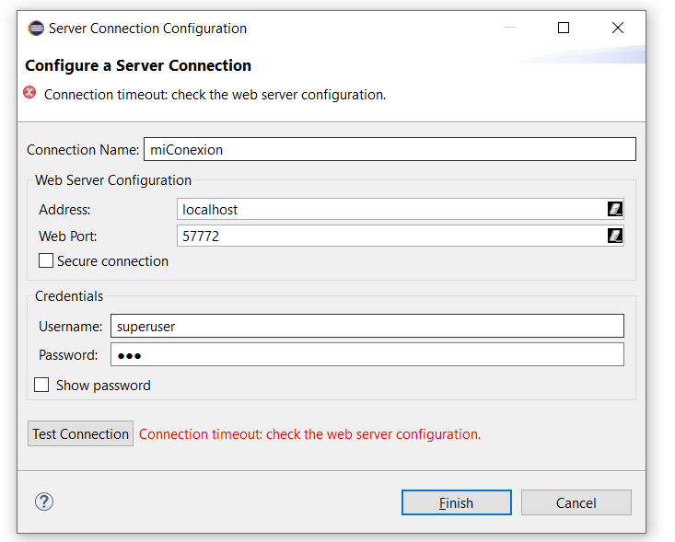Screen dimensions: 675x542
Task: Focus the Connection Name field containing miConexion
Action: 389,149
